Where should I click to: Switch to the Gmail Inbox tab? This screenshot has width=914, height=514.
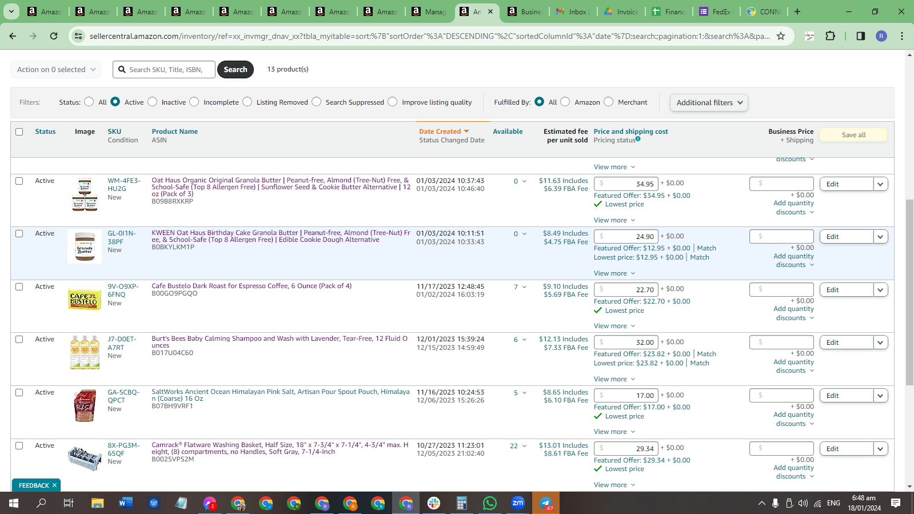[x=573, y=11]
